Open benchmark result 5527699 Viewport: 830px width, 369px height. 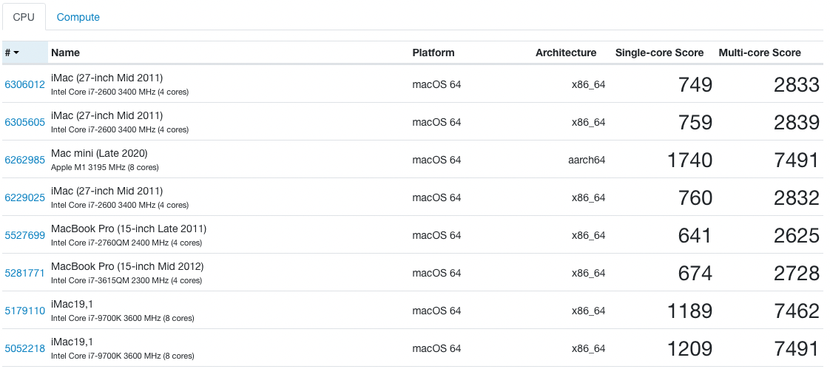(24, 235)
